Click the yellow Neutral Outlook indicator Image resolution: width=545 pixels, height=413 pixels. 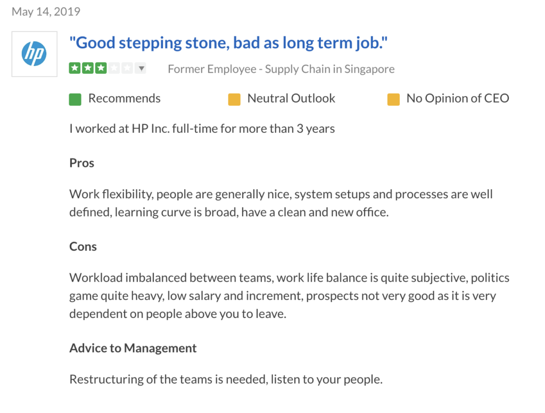pyautogui.click(x=235, y=99)
